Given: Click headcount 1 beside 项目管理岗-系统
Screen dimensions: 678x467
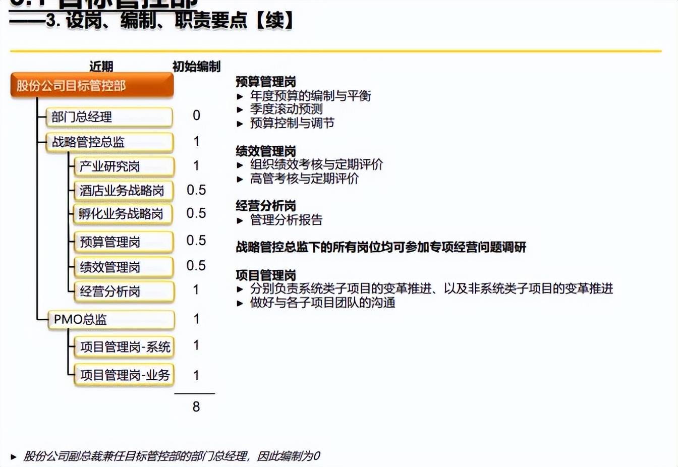Looking at the screenshot, I should click(x=196, y=345).
